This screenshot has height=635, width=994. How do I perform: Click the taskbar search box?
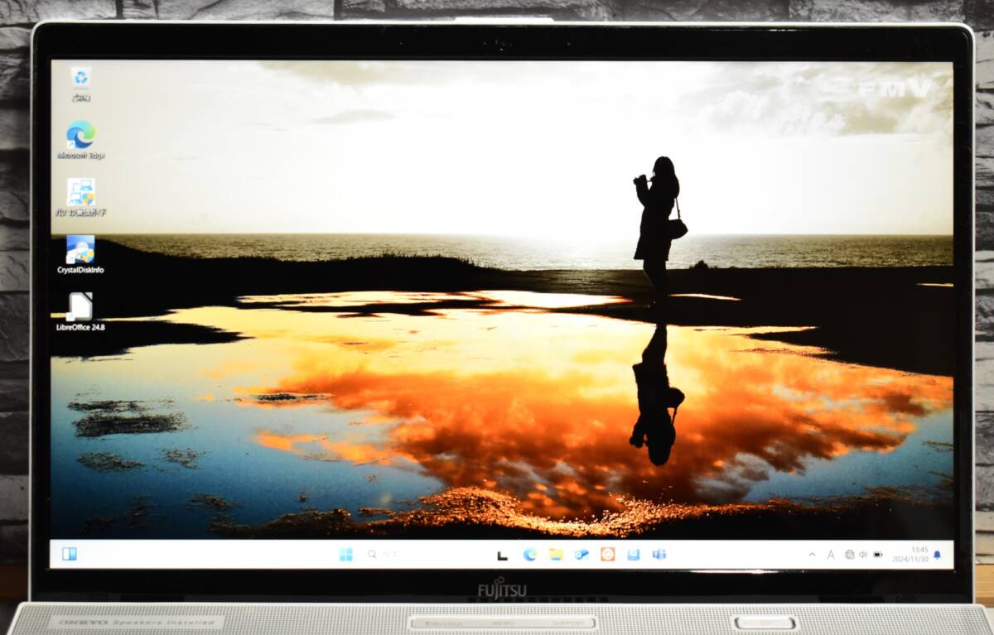382,555
